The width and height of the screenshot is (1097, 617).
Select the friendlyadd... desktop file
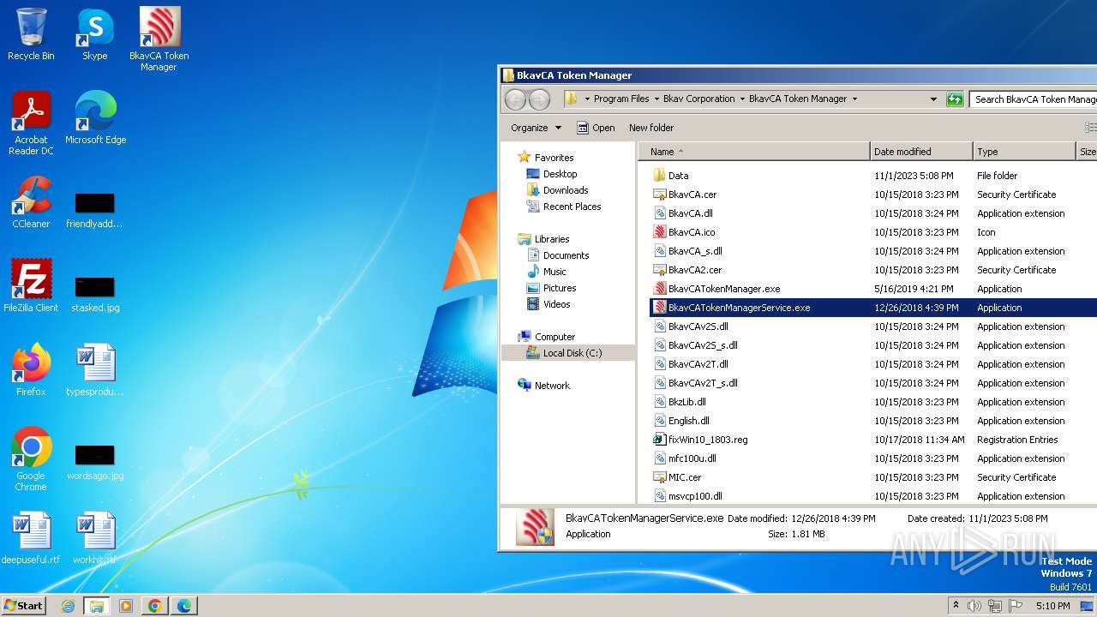[x=95, y=208]
